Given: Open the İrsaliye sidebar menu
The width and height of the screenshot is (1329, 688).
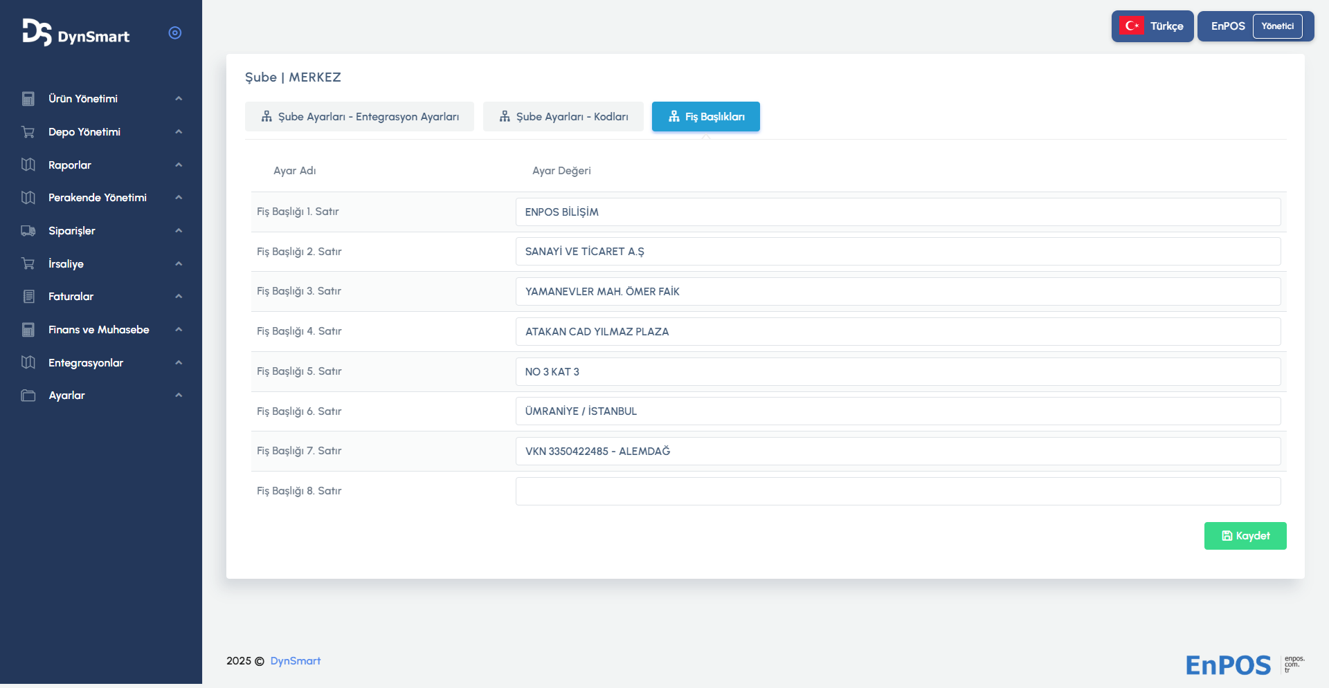Looking at the screenshot, I should (66, 264).
